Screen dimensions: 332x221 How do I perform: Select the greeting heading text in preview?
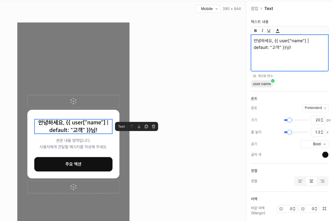73,126
